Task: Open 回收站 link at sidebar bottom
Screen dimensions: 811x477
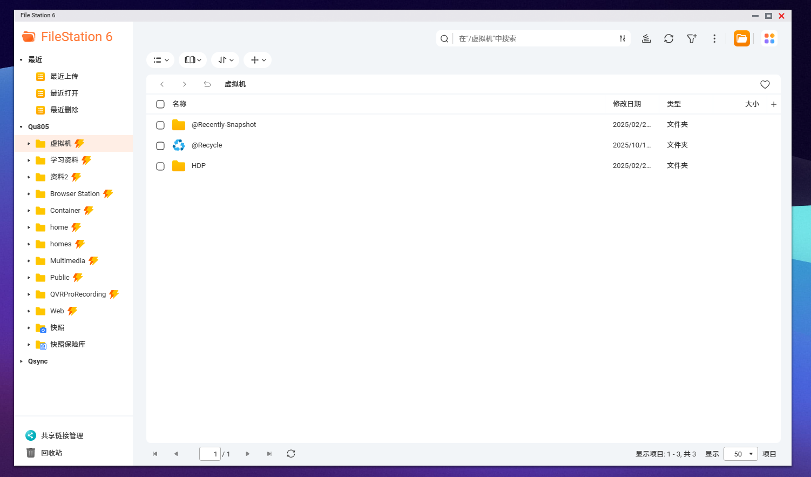Action: pos(52,453)
